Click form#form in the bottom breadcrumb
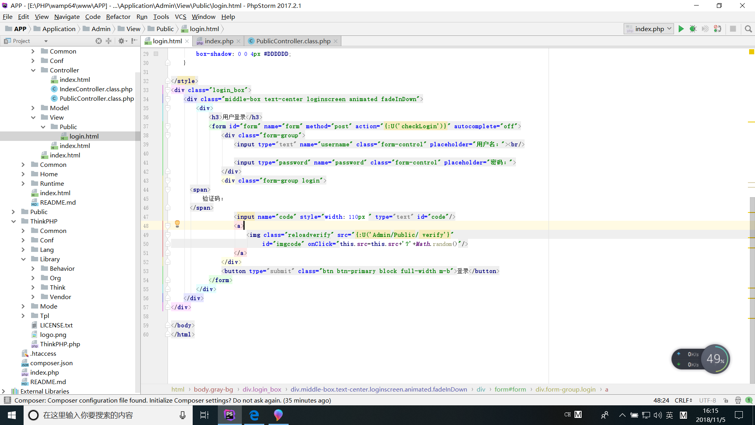Viewport: 755px width, 425px height. 510,389
